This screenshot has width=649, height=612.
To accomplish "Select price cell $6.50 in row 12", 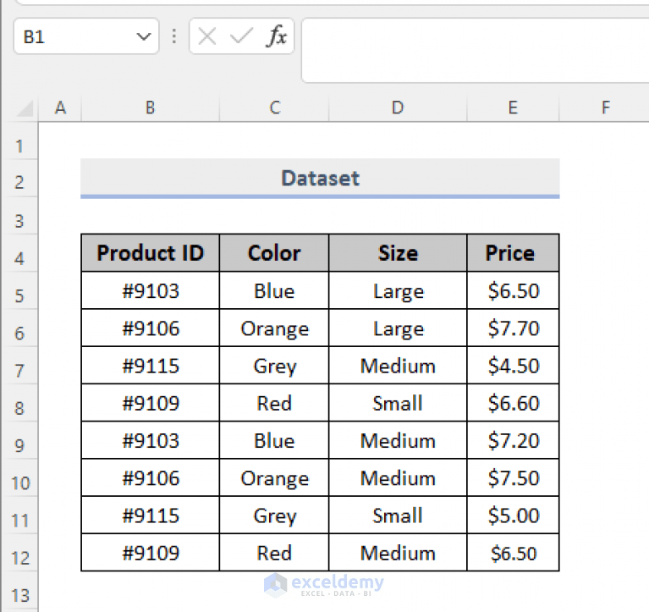I will click(513, 553).
